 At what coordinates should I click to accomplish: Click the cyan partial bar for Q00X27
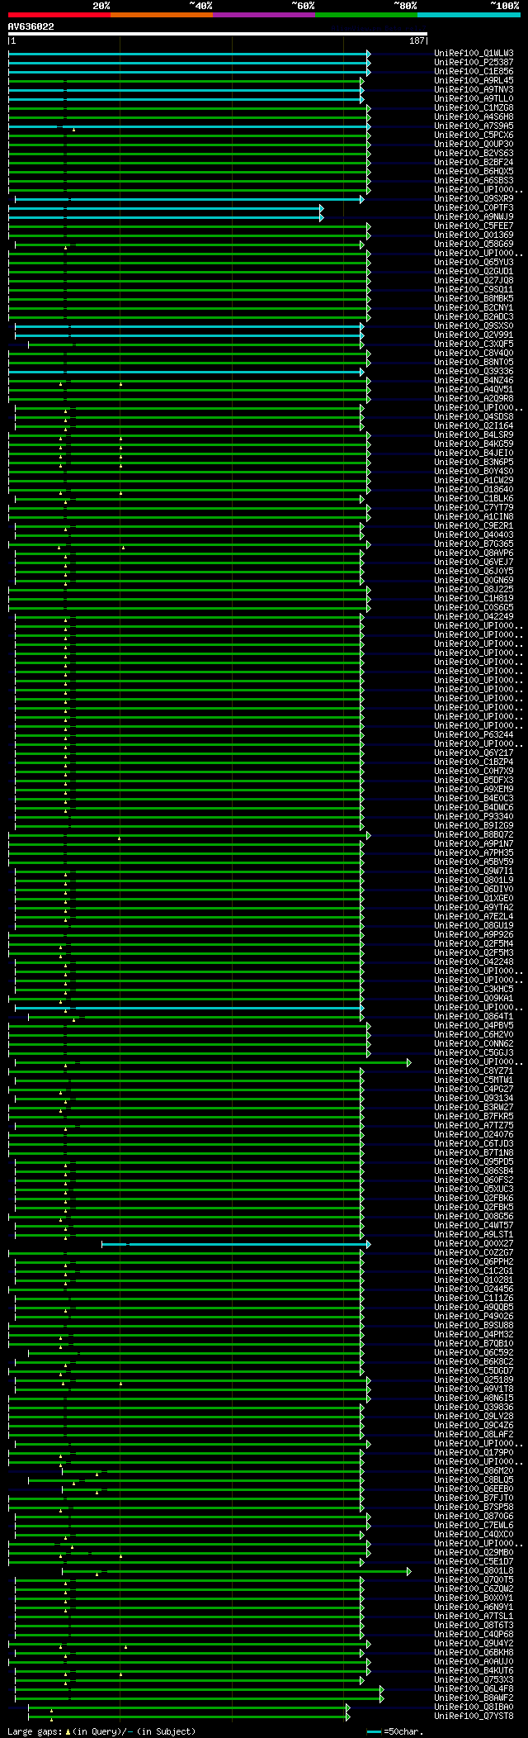(236, 1244)
